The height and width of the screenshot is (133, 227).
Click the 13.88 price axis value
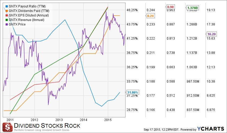point(211,53)
